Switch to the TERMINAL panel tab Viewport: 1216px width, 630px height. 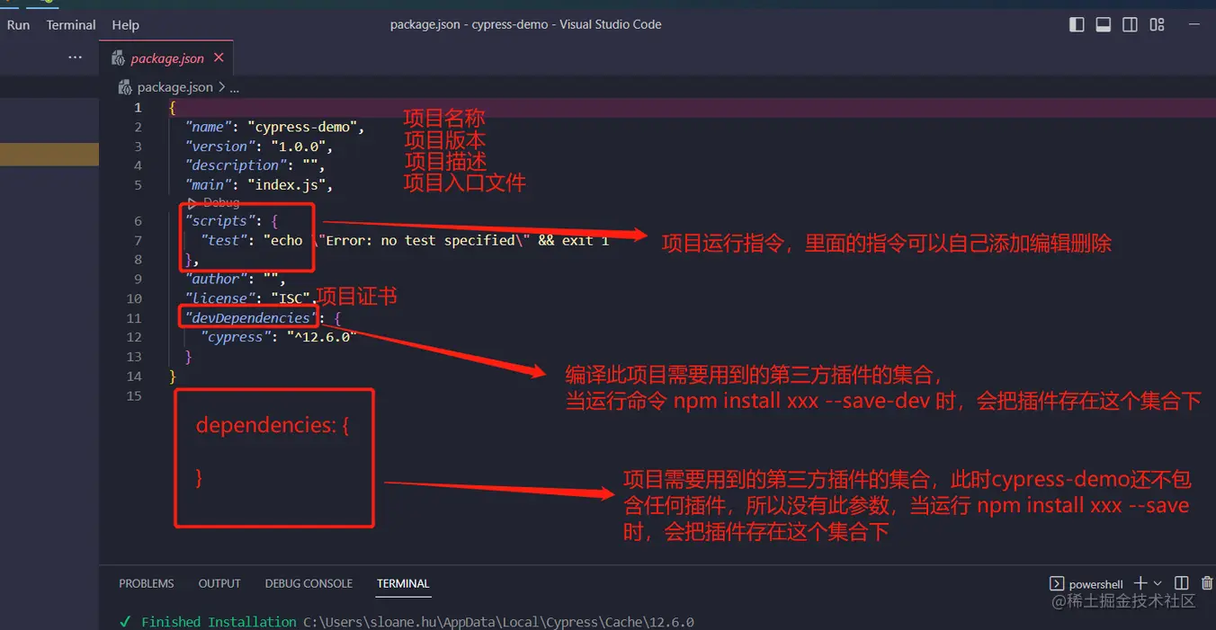point(403,583)
